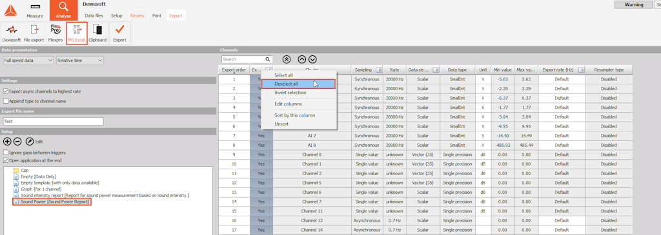This screenshot has width=661, height=235.
Task: Choose Deselect all in context menu
Action: 298,84
